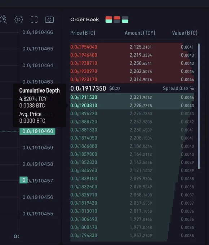Click 4.6207k TCY in depth tooltip
Image resolution: width=209 pixels, height=245 pixels.
pyautogui.click(x=33, y=99)
